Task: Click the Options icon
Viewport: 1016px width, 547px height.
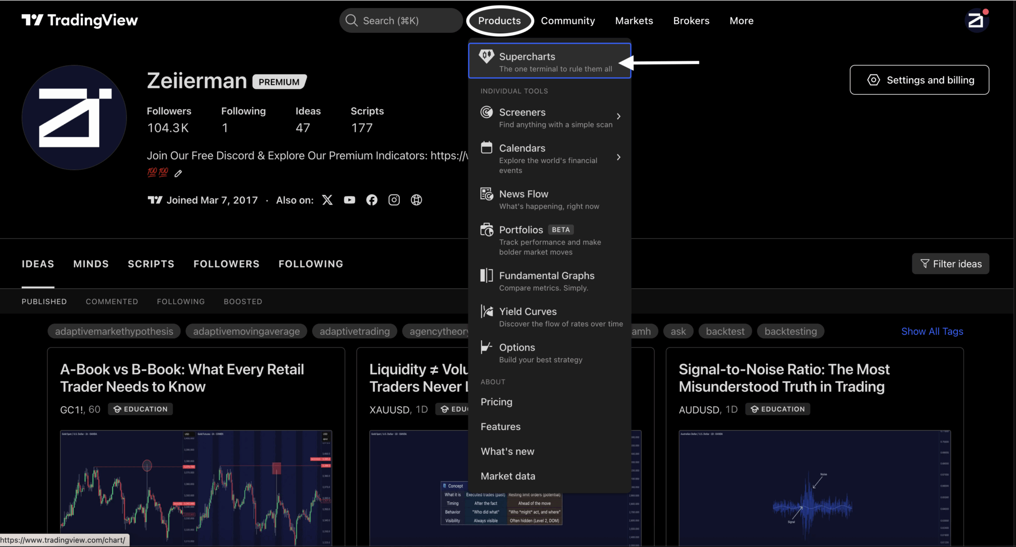Action: coord(487,347)
